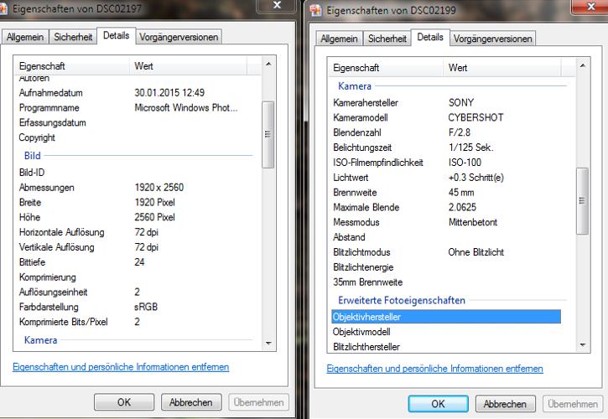Click Übernehmen in DSC02199 window
The height and width of the screenshot is (419, 608).
click(x=573, y=404)
